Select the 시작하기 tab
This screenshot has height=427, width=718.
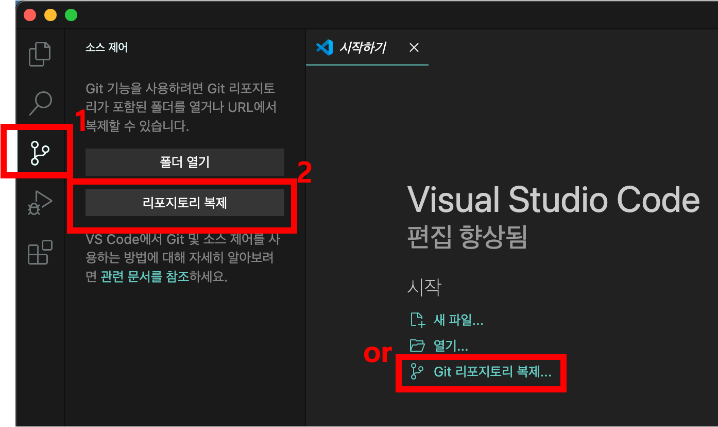[x=367, y=48]
